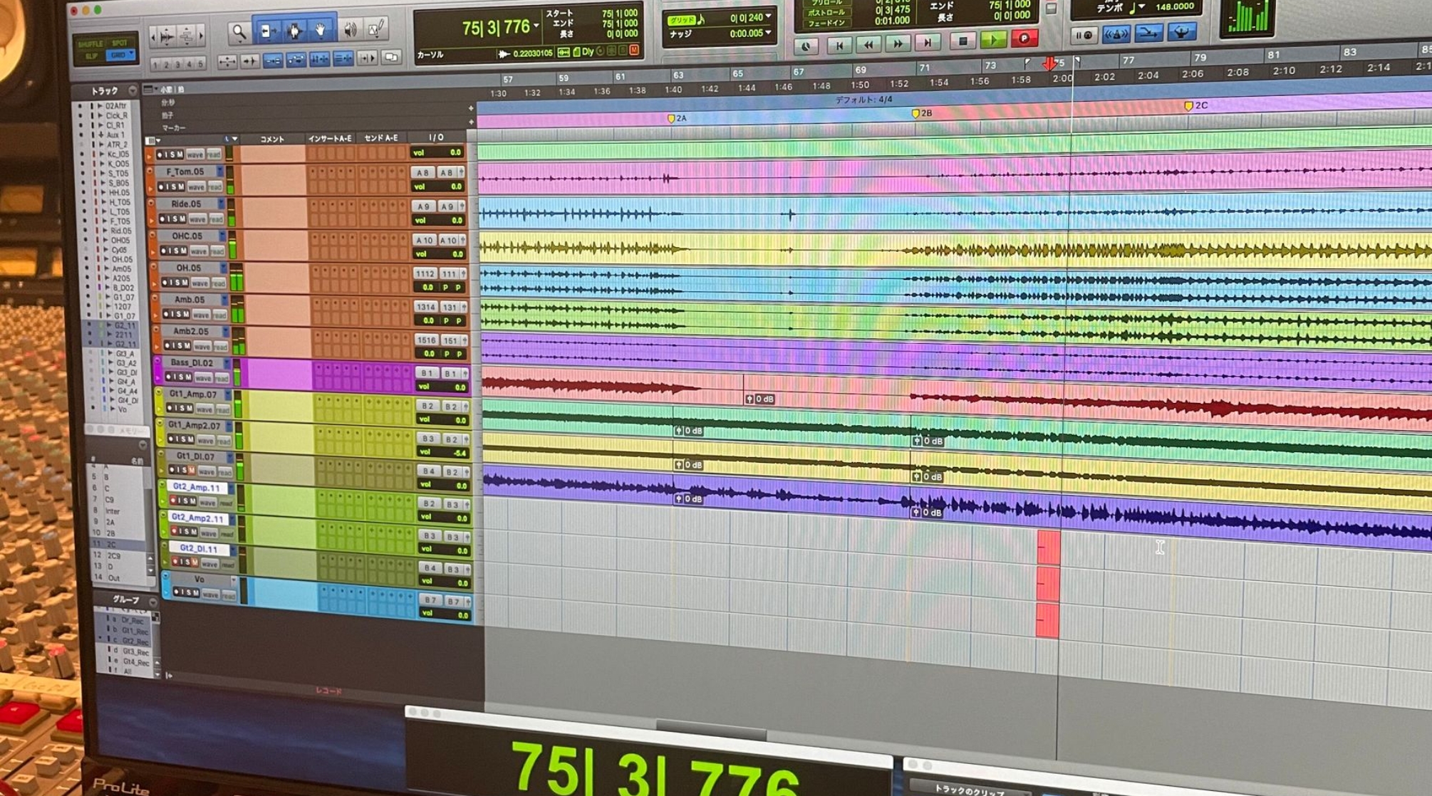Open wave track view selector on OH.05

tap(199, 283)
